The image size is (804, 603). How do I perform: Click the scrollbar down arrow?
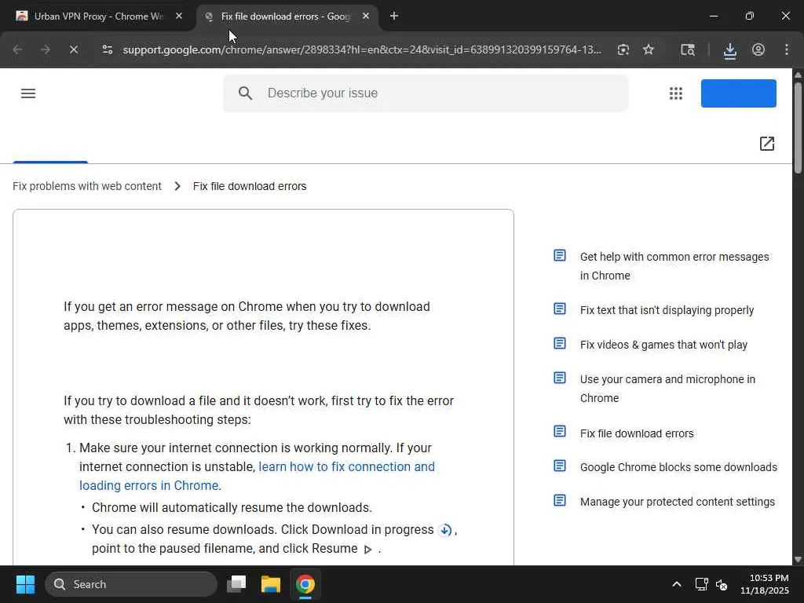click(x=798, y=559)
